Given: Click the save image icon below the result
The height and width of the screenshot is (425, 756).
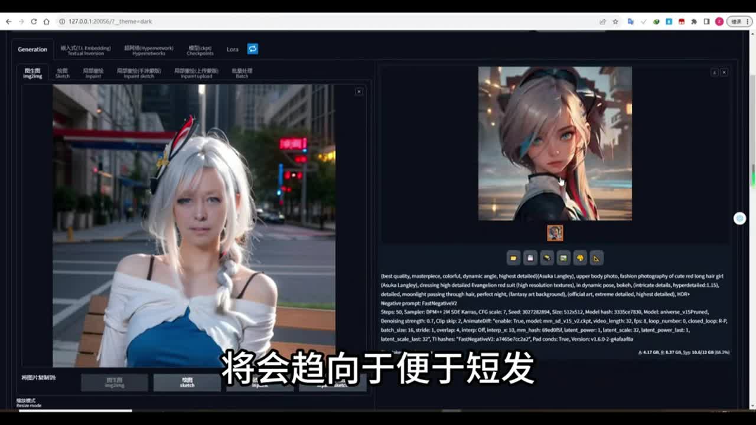Looking at the screenshot, I should 530,258.
